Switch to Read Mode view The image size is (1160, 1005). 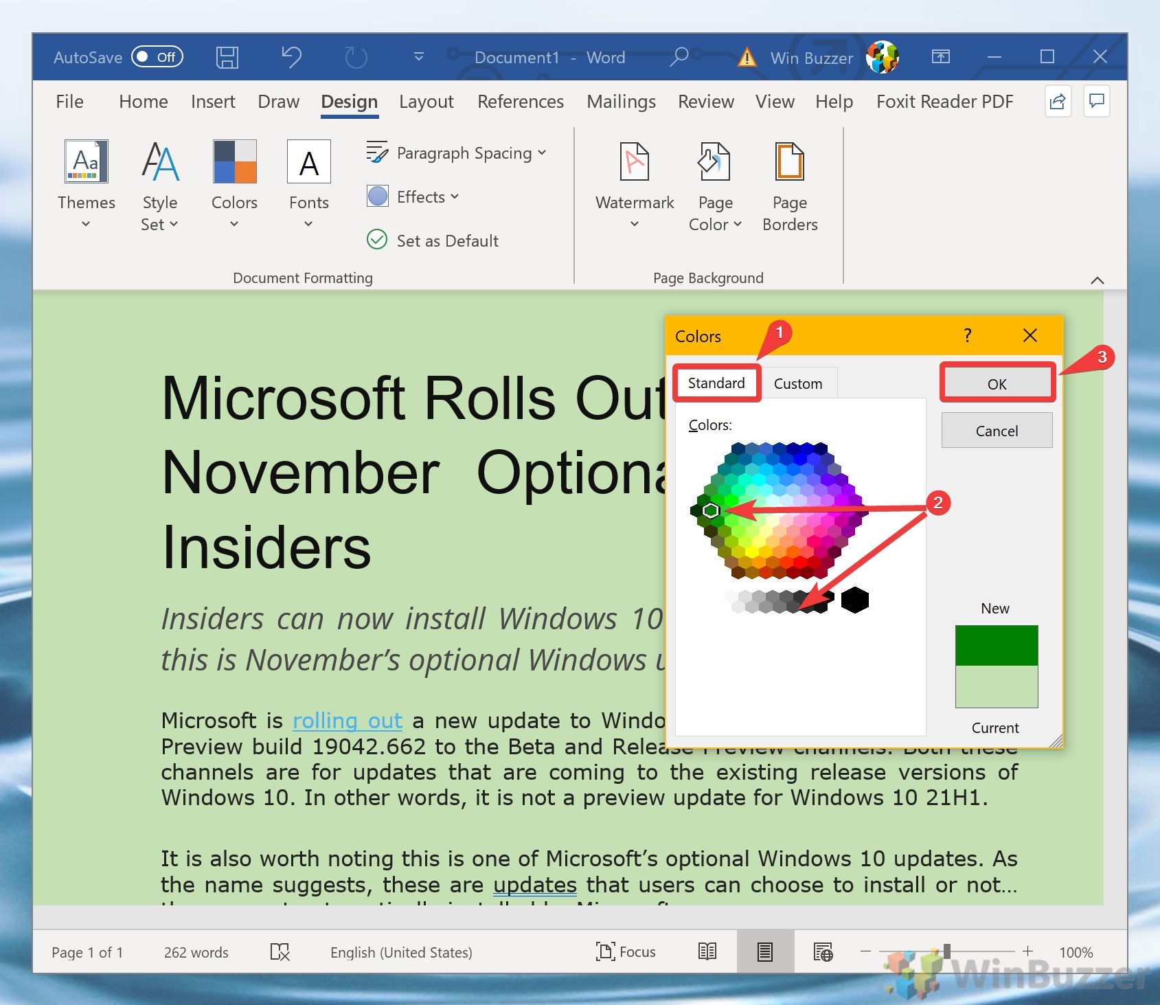point(707,951)
